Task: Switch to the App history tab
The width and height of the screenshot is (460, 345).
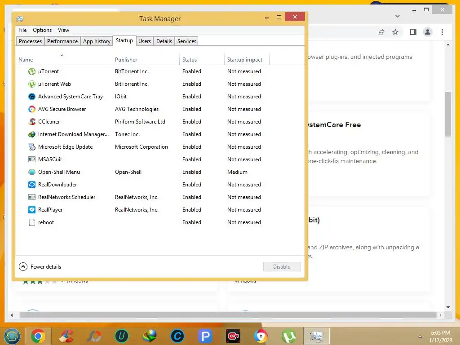Action: pyautogui.click(x=97, y=41)
